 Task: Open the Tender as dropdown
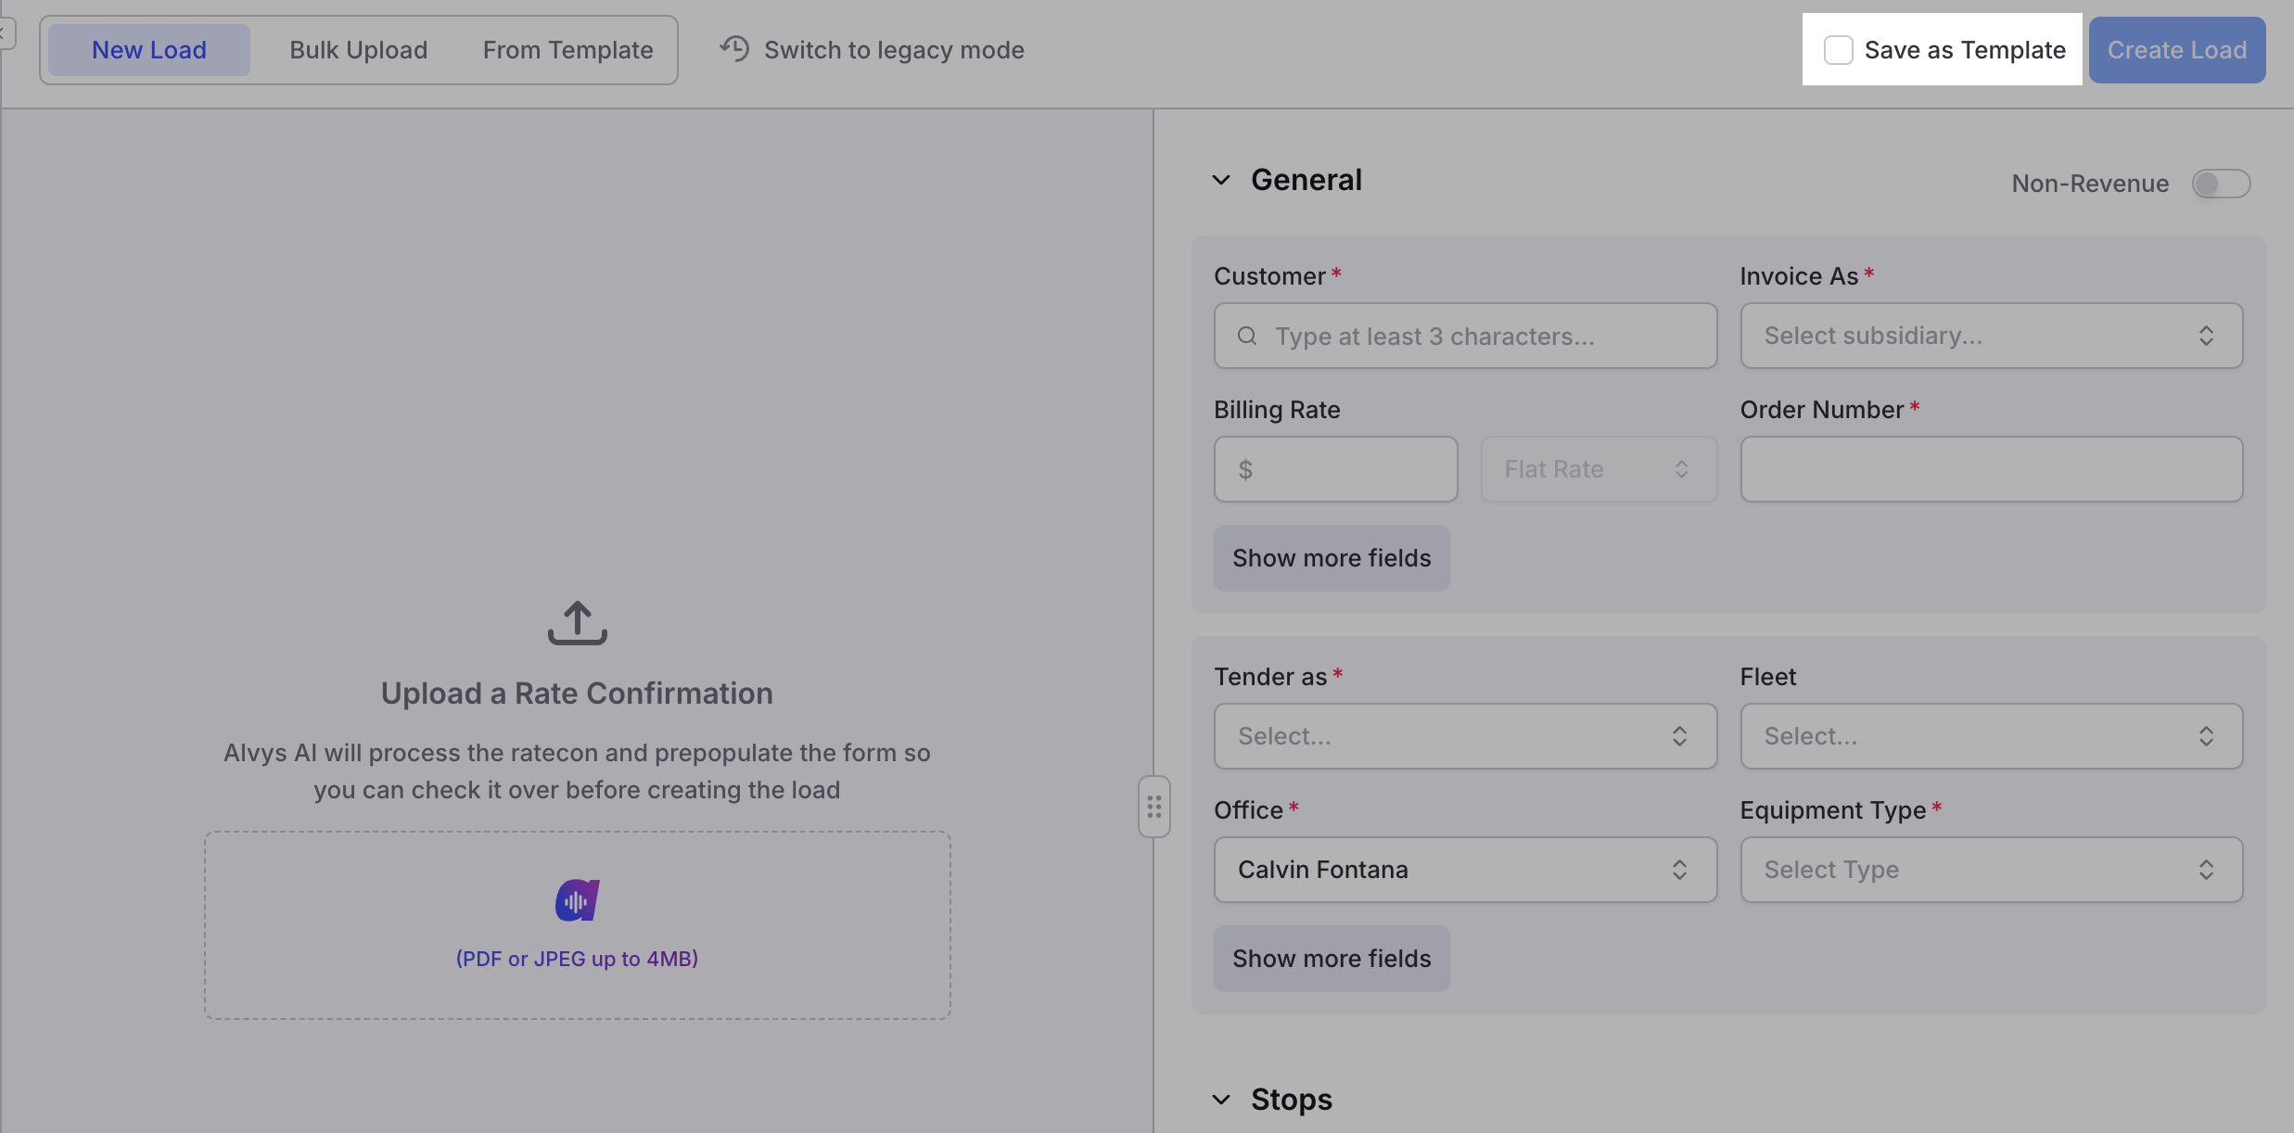1465,736
